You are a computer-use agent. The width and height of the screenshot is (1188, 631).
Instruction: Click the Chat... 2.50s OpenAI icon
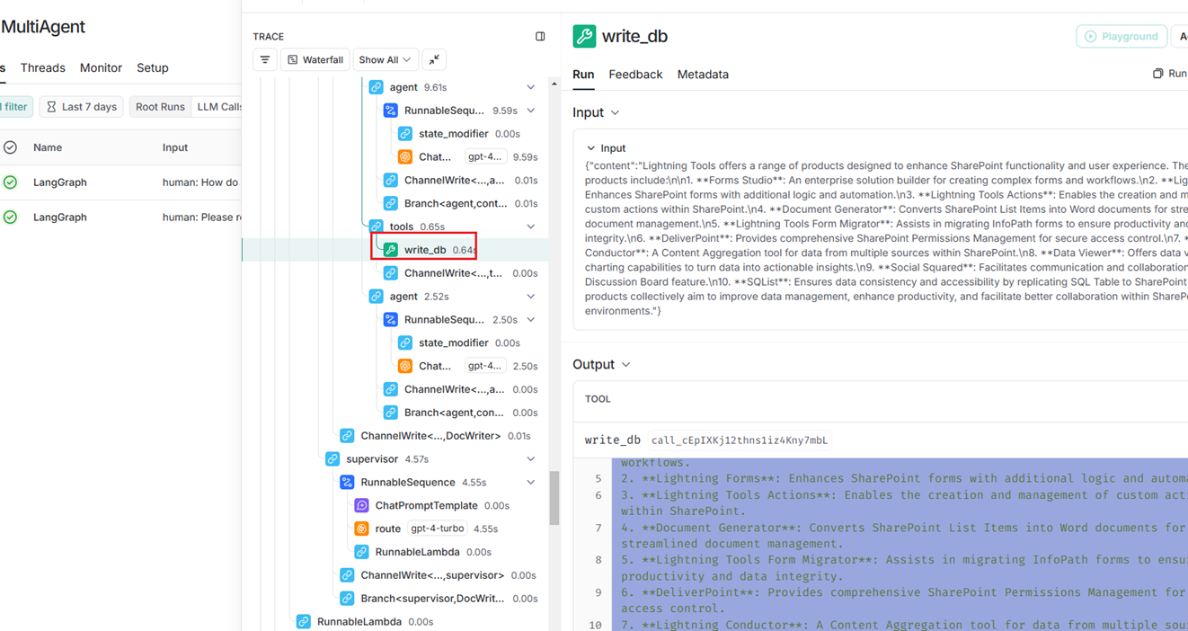404,366
